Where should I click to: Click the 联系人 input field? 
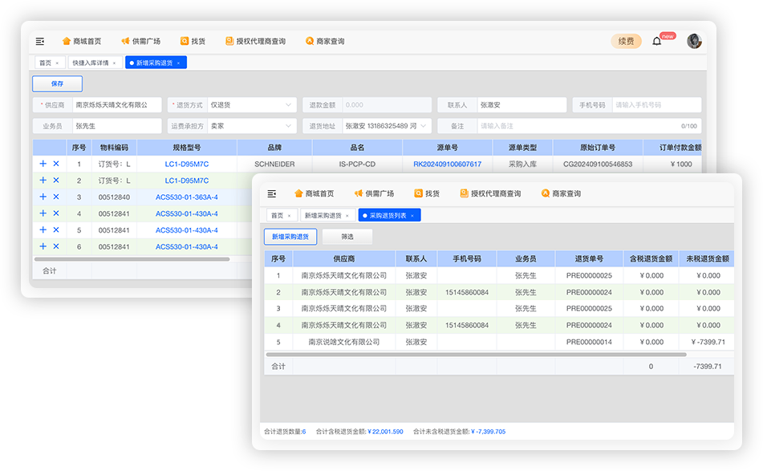[x=522, y=105]
